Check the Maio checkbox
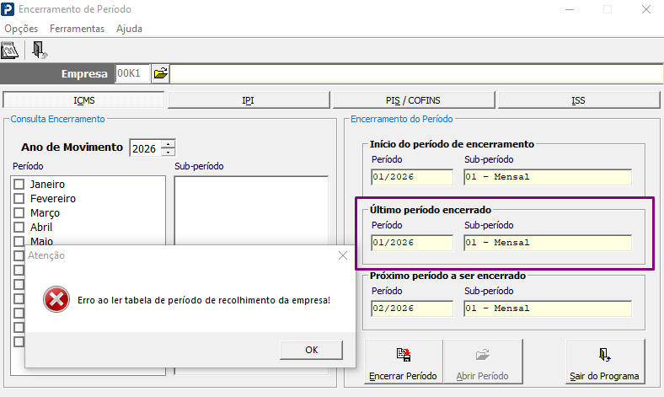 pyautogui.click(x=19, y=241)
